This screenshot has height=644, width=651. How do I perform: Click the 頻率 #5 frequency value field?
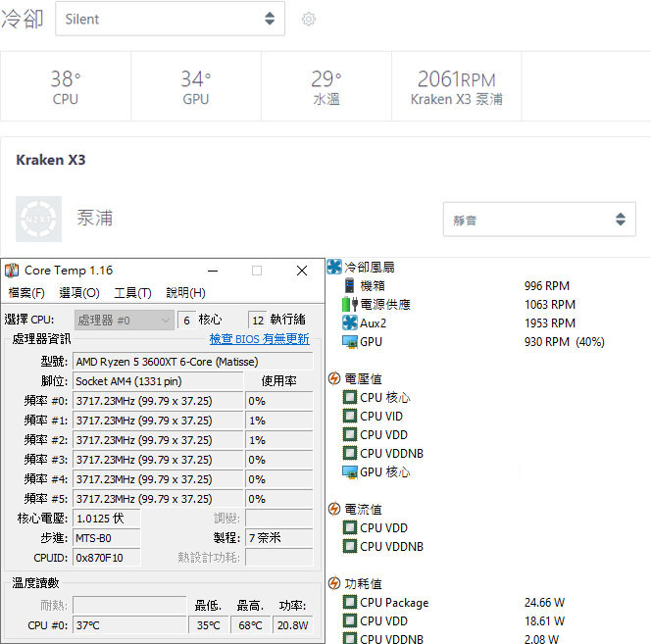158,499
